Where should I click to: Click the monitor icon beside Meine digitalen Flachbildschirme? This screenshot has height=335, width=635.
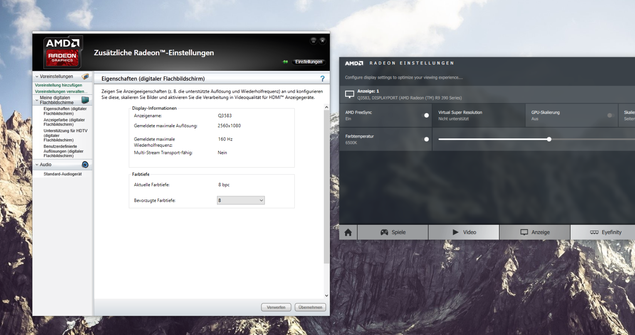point(85,100)
